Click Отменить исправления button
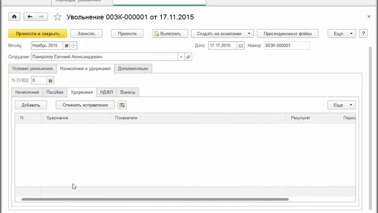 tap(85, 105)
